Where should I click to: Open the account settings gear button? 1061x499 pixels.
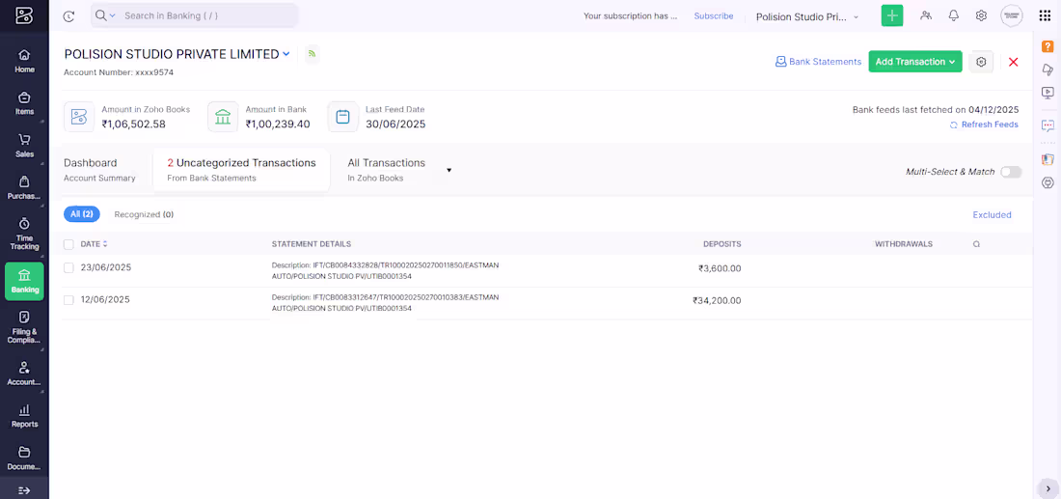pos(981,62)
